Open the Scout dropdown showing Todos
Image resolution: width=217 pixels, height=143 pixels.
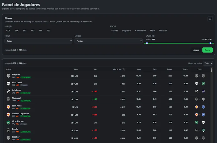38,41
